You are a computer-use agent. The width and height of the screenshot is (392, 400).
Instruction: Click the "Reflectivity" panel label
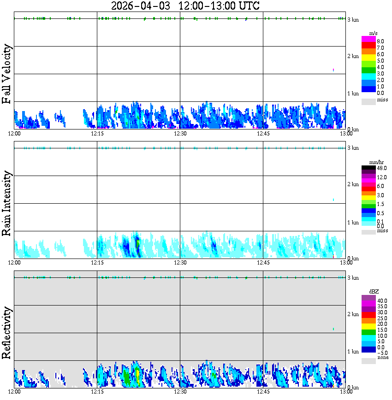(6, 333)
